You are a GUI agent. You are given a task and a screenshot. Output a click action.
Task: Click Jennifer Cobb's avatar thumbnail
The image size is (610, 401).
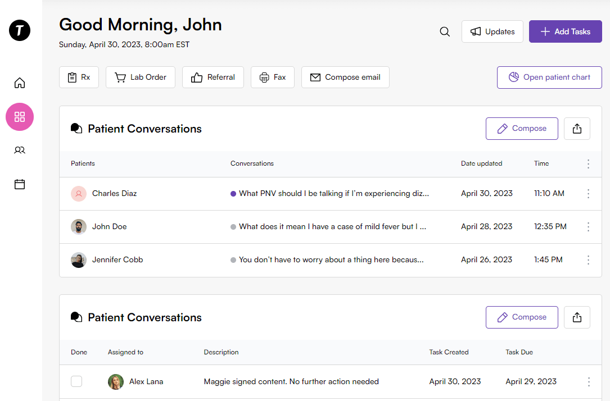click(x=79, y=260)
